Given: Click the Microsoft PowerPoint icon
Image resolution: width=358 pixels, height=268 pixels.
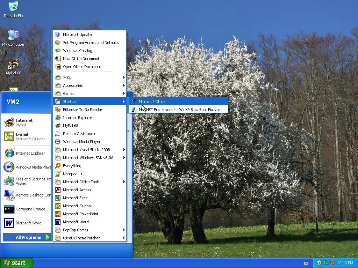Looking at the screenshot, I should pos(58,214).
